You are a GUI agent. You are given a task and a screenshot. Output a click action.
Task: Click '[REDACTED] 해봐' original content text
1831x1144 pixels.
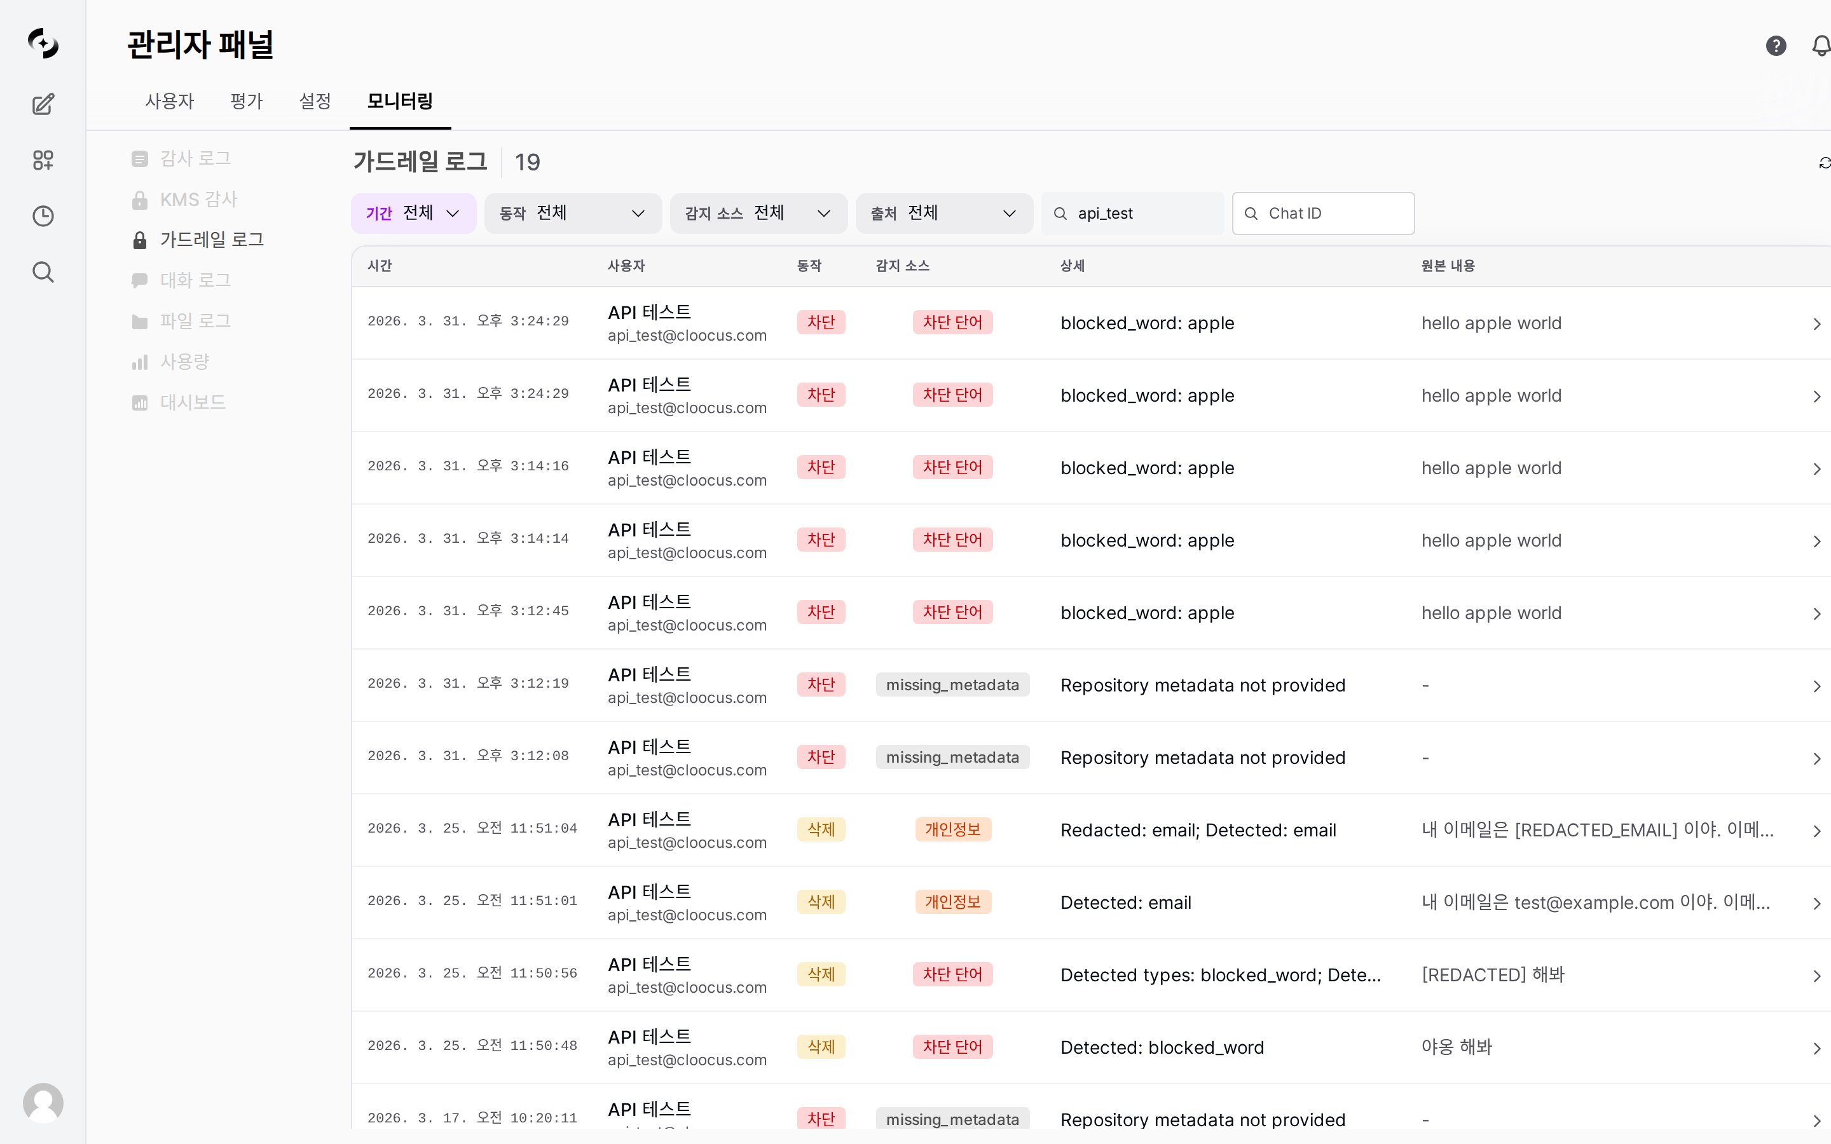[1493, 974]
